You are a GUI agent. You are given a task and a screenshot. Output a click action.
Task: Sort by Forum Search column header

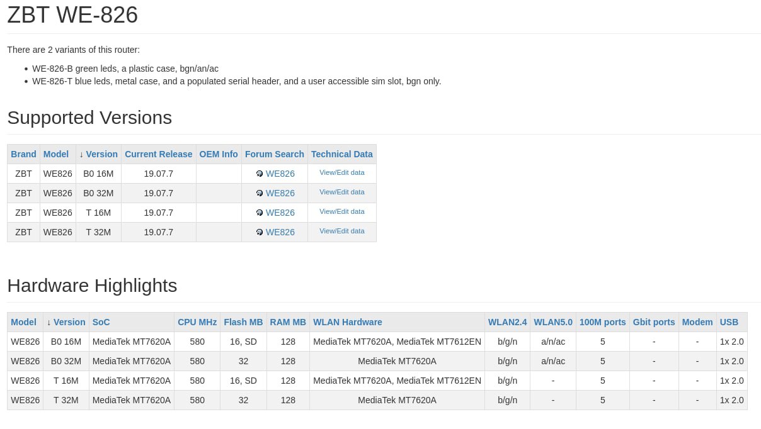coord(275,154)
